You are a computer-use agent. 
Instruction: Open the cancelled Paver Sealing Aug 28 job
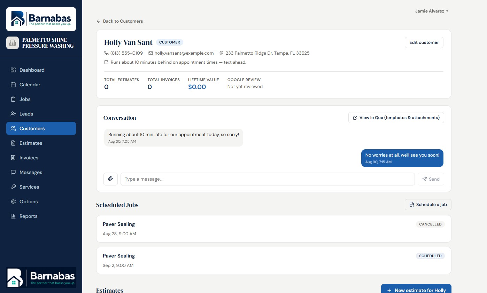[x=274, y=229]
